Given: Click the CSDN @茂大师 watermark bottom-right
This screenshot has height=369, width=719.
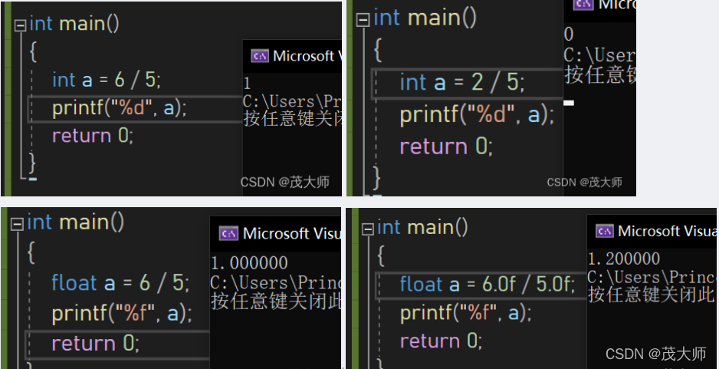Looking at the screenshot, I should tap(655, 354).
